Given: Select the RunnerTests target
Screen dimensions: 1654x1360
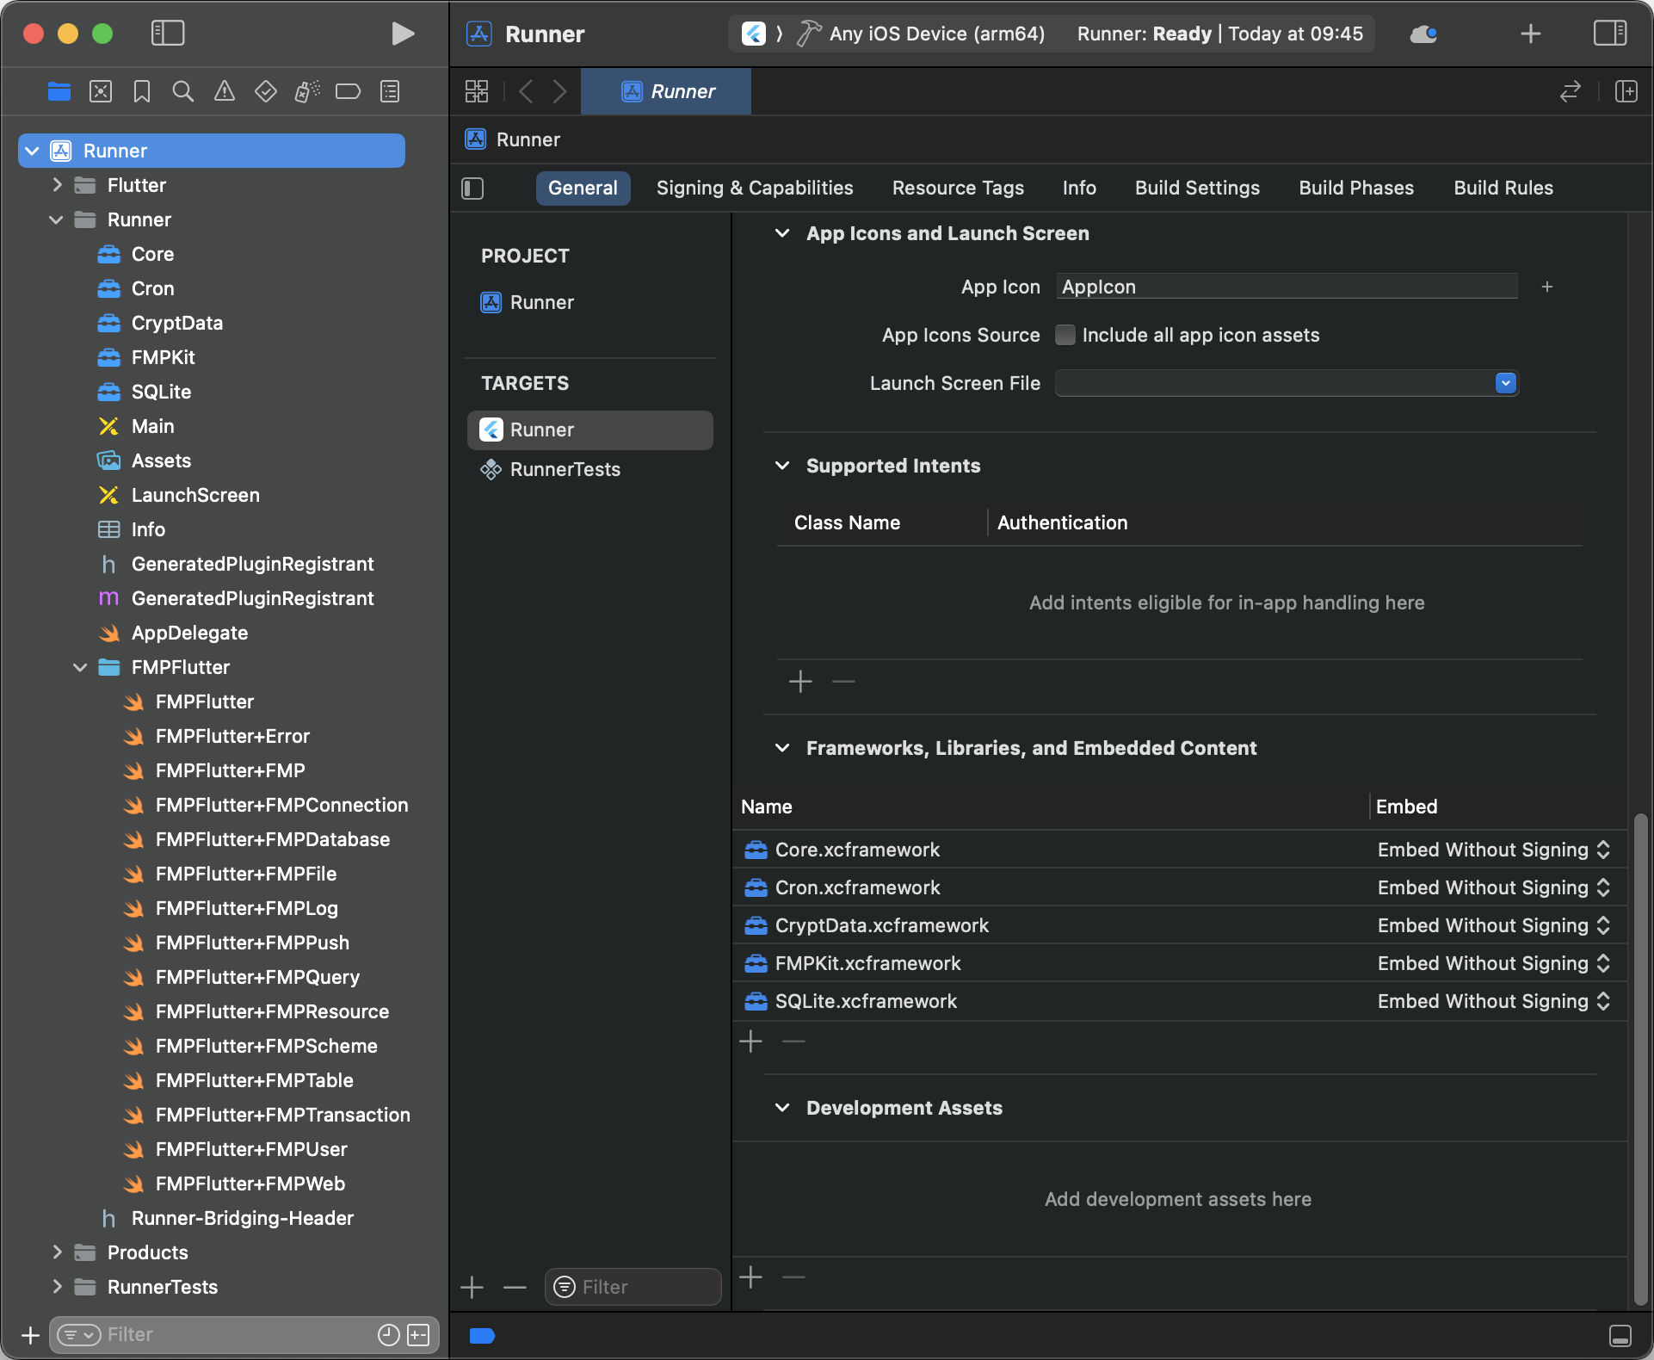Looking at the screenshot, I should tap(565, 469).
